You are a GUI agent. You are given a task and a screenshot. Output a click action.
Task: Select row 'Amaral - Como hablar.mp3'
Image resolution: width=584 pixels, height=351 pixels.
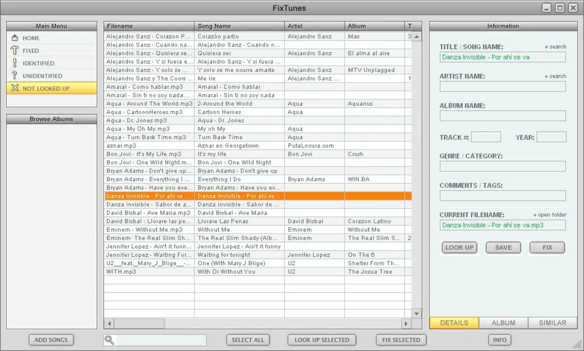click(258, 87)
